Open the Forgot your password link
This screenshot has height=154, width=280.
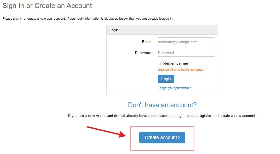click(x=174, y=88)
